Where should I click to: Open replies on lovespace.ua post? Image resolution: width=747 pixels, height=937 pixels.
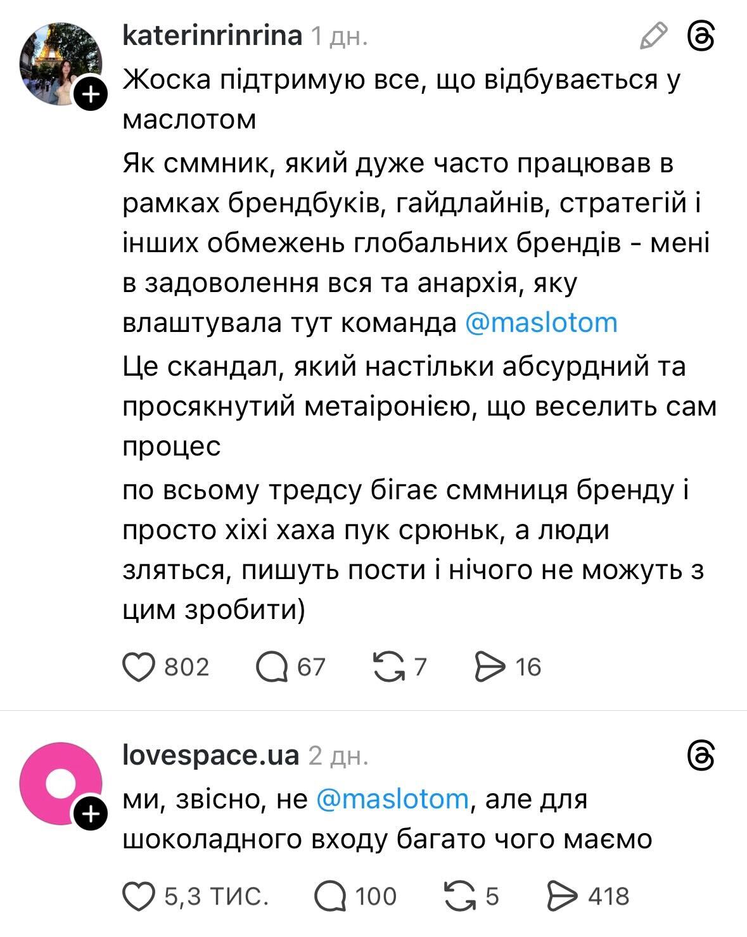click(331, 896)
